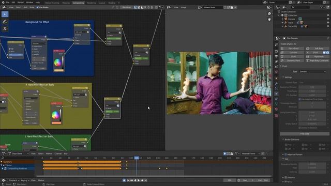This screenshot has width=331, height=186.
Task: Collapse the Gas subpanel
Action: pos(283,159)
